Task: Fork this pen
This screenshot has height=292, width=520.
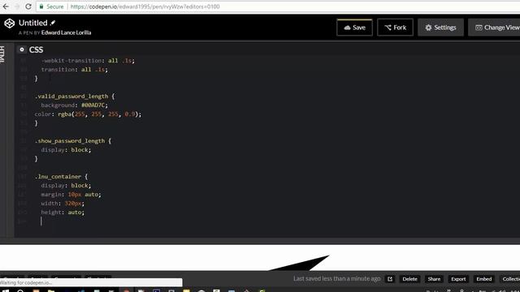Action: point(396,28)
